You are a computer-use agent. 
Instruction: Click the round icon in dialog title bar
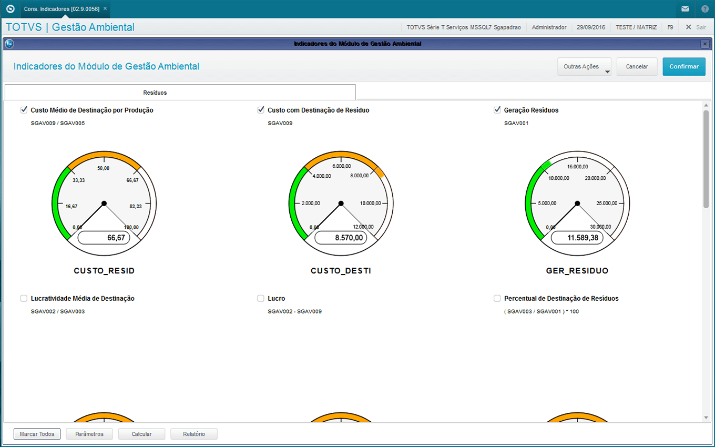[9, 44]
